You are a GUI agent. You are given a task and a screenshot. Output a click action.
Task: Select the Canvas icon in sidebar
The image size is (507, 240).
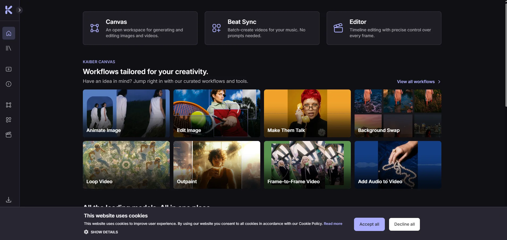[9, 105]
